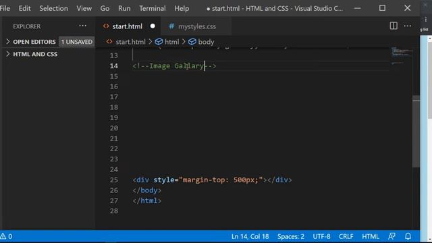
Task: Switch to the mystyles.css tab
Action: pyautogui.click(x=196, y=26)
